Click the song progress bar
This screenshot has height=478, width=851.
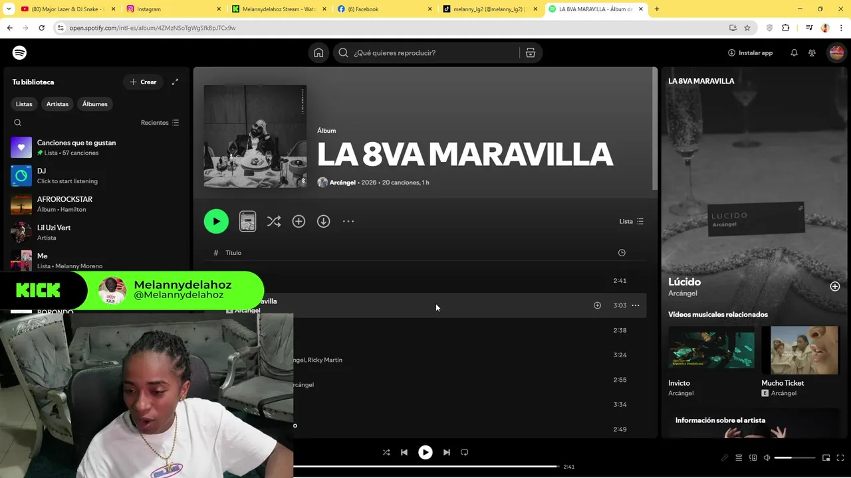(425, 467)
